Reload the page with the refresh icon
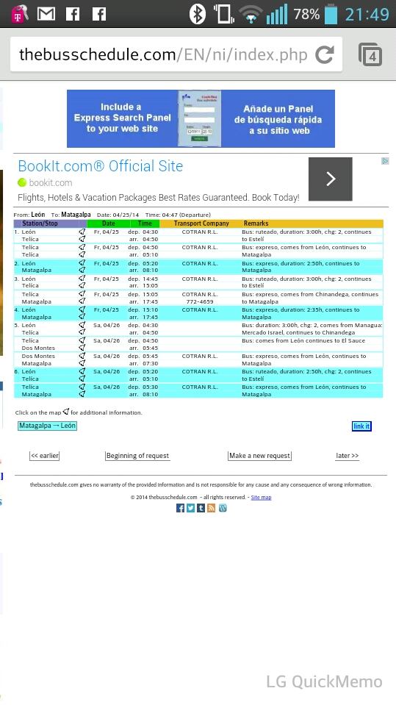The image size is (396, 705). pyautogui.click(x=324, y=55)
